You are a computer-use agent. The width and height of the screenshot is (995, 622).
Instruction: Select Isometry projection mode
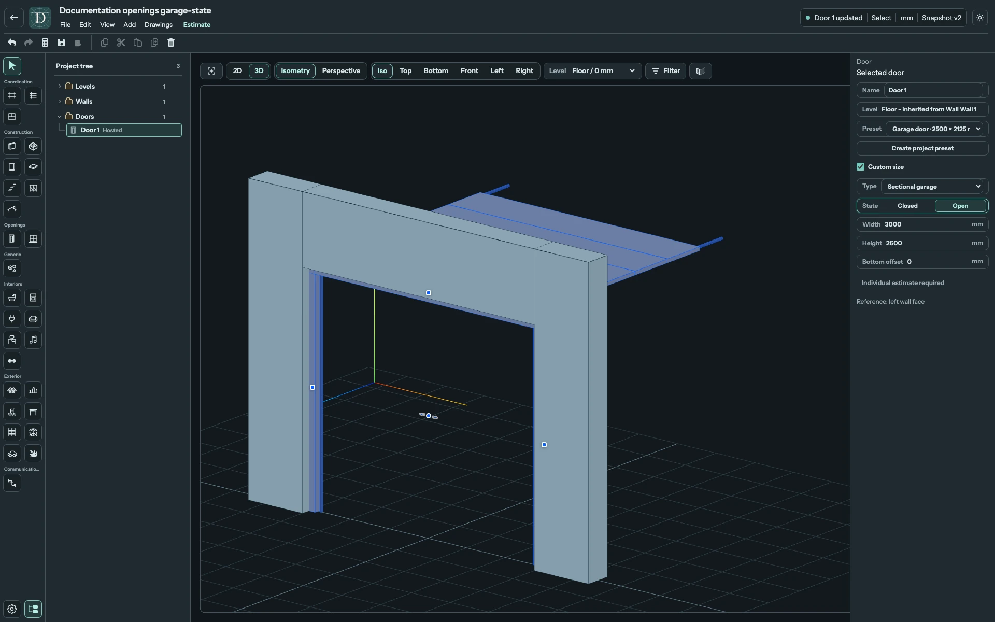pyautogui.click(x=295, y=71)
